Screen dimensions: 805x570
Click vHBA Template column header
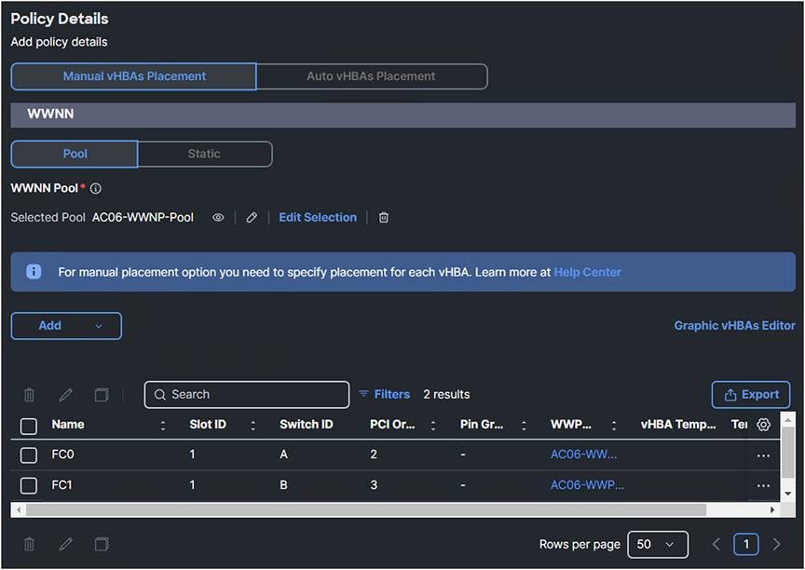[678, 425]
